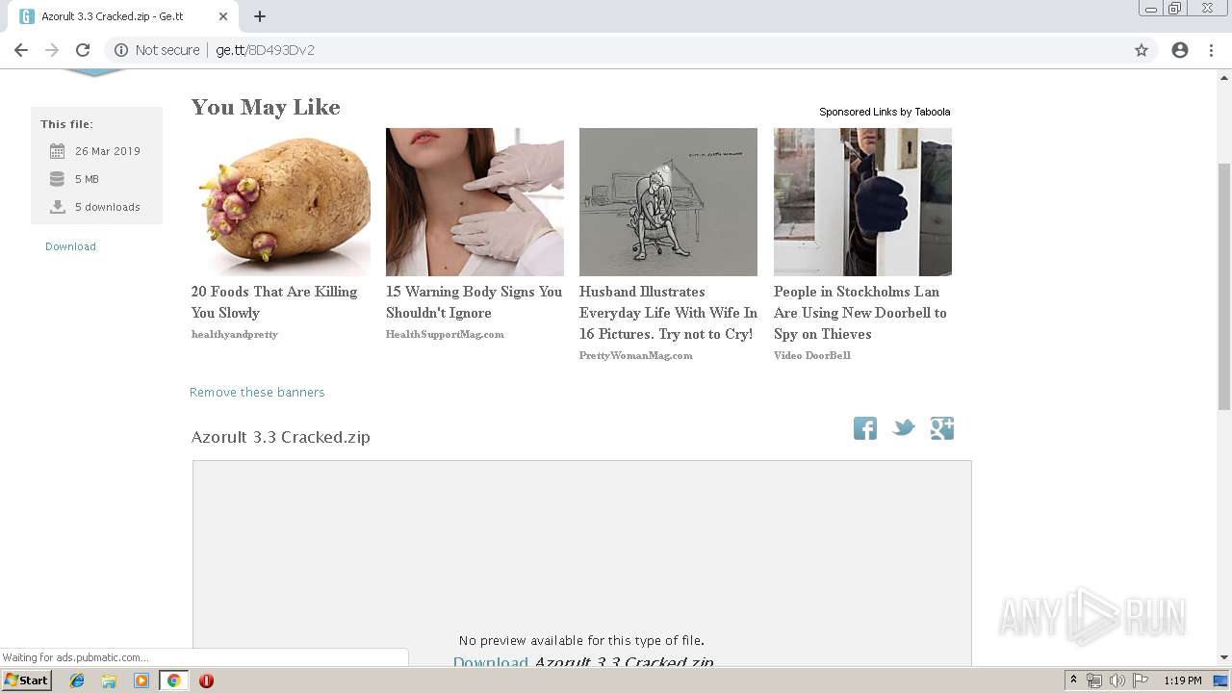The height and width of the screenshot is (693, 1232).
Task: Click the PrettyWomanMag.com source label
Action: (636, 355)
